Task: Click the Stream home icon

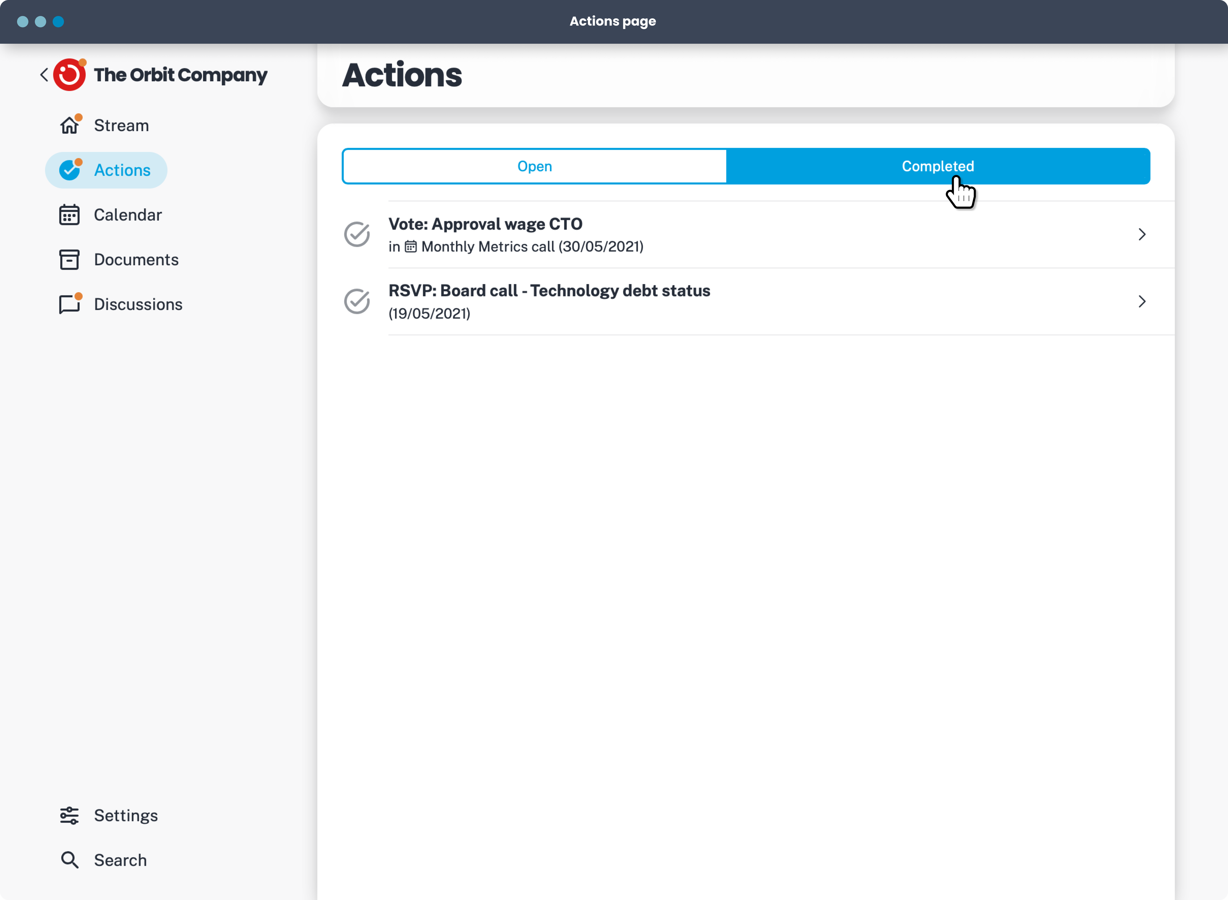Action: (70, 125)
